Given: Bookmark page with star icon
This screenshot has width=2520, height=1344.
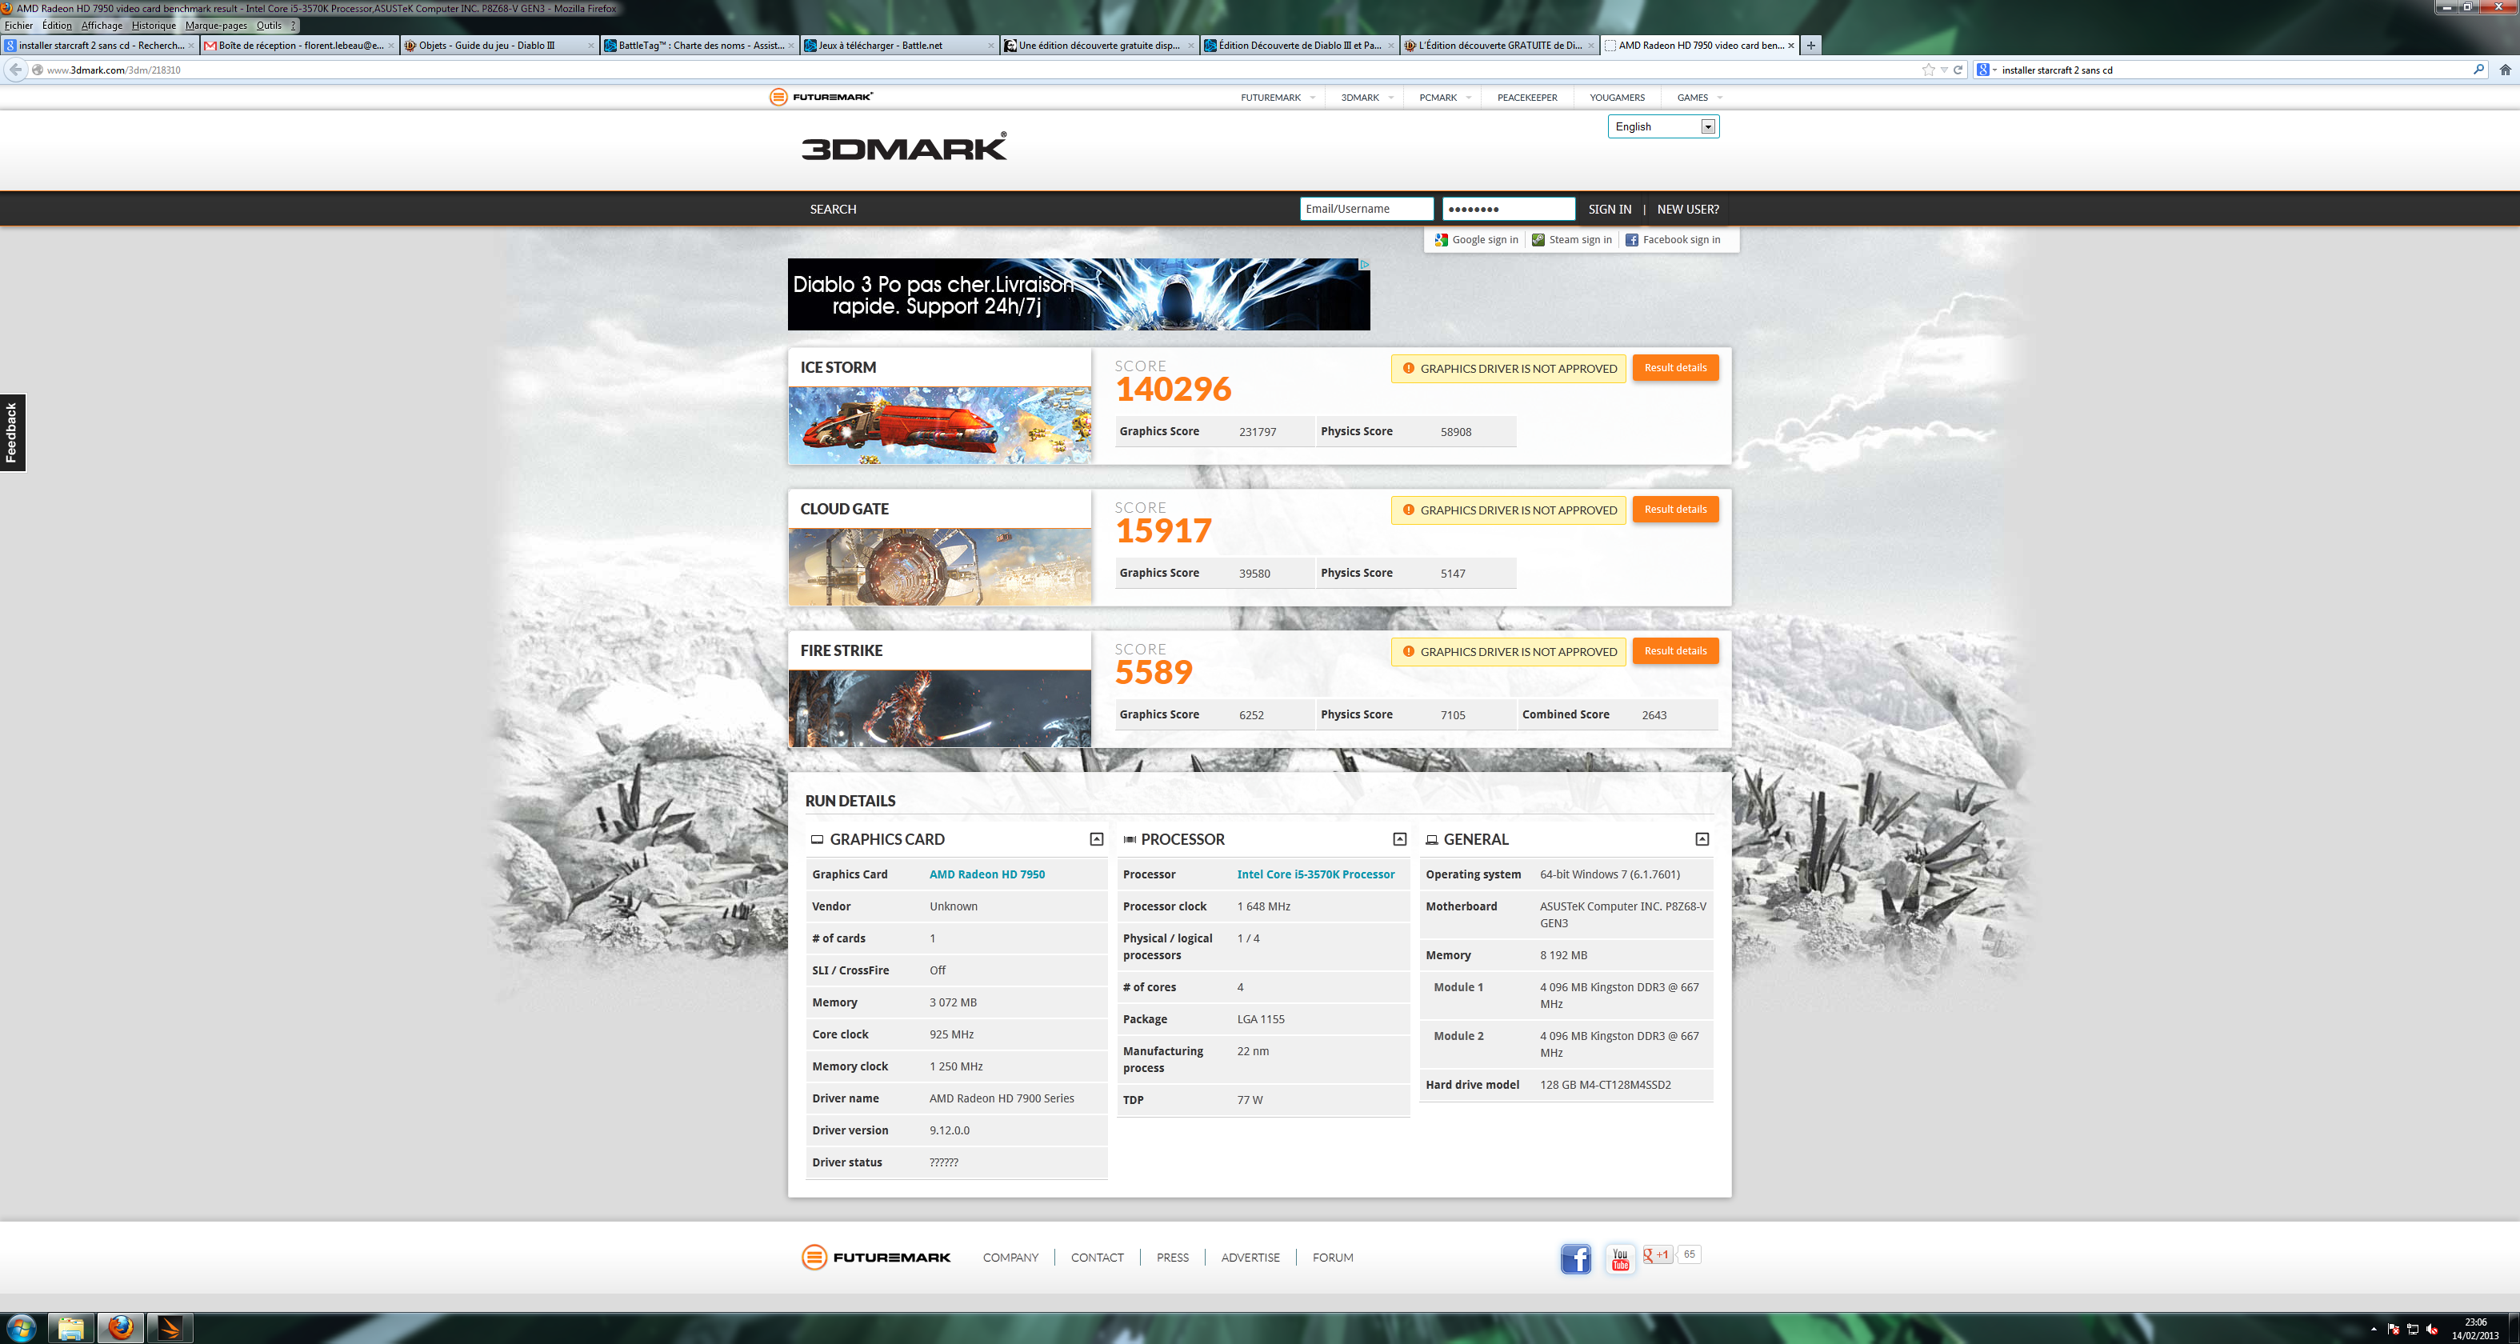Looking at the screenshot, I should pos(1928,70).
